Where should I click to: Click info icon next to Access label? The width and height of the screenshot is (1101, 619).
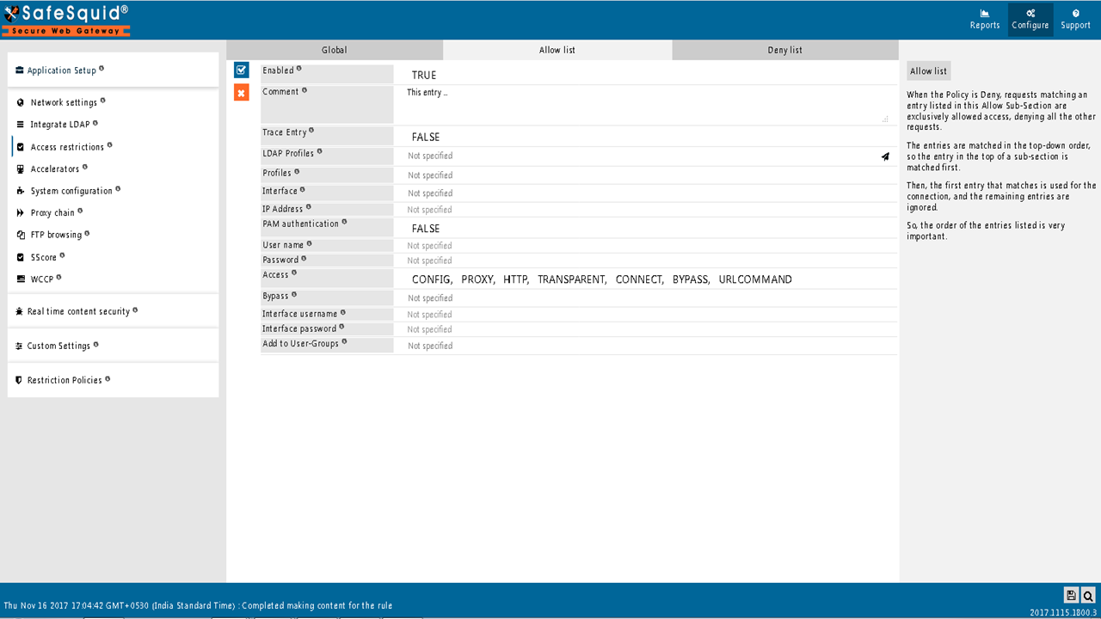[x=294, y=273]
